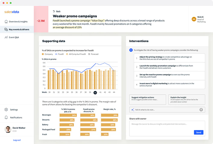Click the David Walker name
Image resolution: width=213 pixels, height=144 pixels.
[x=19, y=128]
